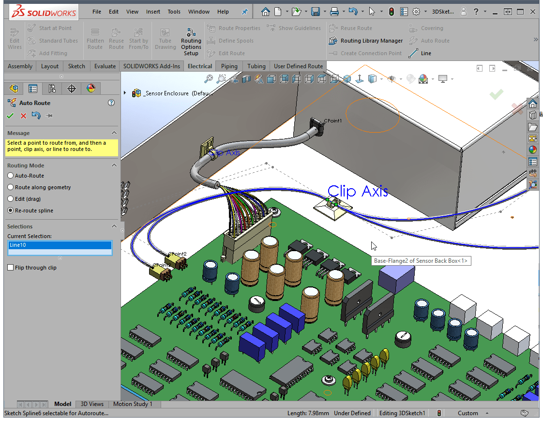Cancel Auto Route with red X
This screenshot has width=543, height=421.
(x=23, y=116)
